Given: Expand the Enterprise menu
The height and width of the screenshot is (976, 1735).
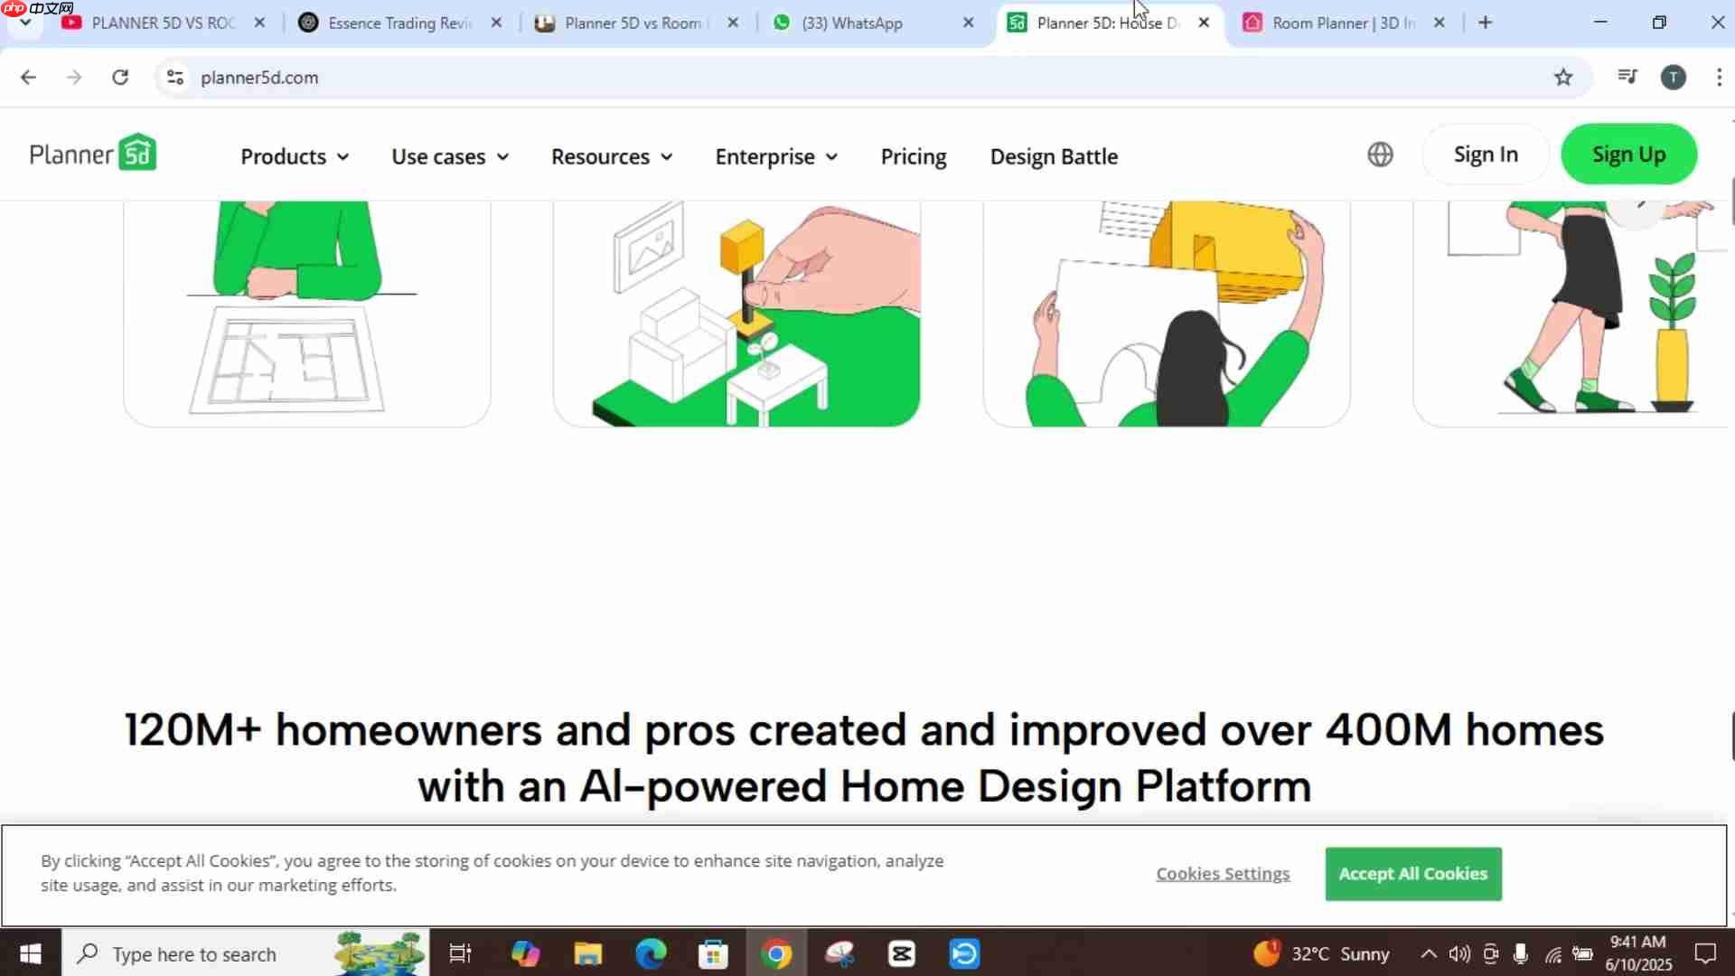Looking at the screenshot, I should [776, 156].
